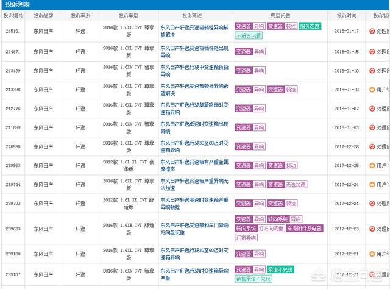Click the 变速器 异响 tag in row 244671
Image resolution: width=390 pixels, height=289 pixels.
pos(250,52)
